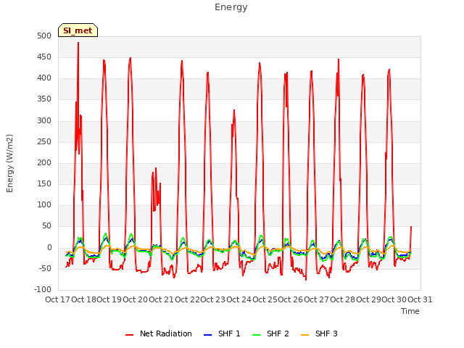Click the Oct 21 x-axis tick label
This screenshot has height=348, width=464.
(x=161, y=299)
